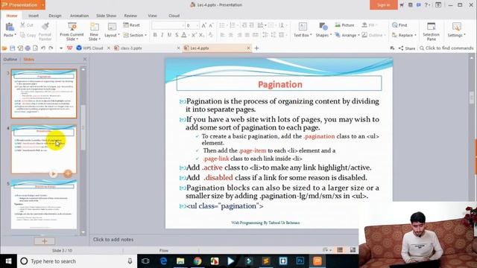This screenshot has width=477, height=268.
Task: Click the slide panel vertical scrollbar
Action: [x=83, y=127]
